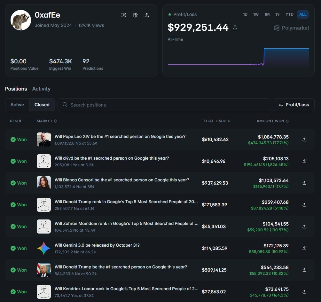Click the profit/loss line chart
Viewport: 321px width, 302px height.
pyautogui.click(x=238, y=57)
